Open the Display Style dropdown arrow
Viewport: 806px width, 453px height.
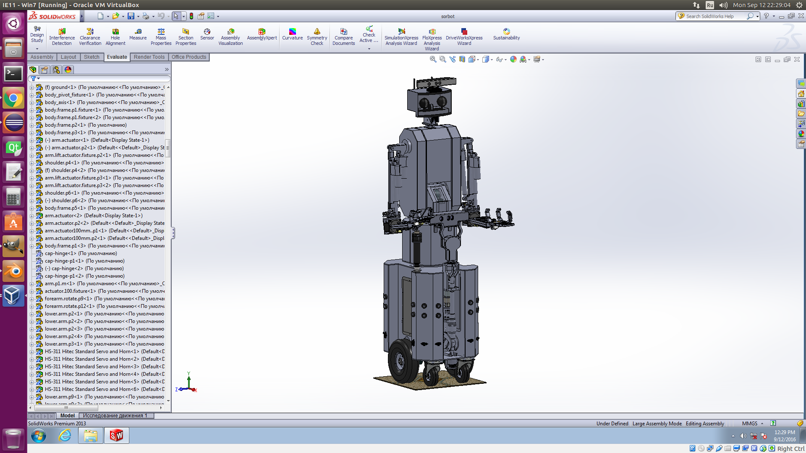point(492,60)
